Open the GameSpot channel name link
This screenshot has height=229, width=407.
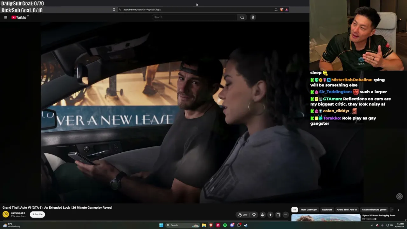click(17, 213)
